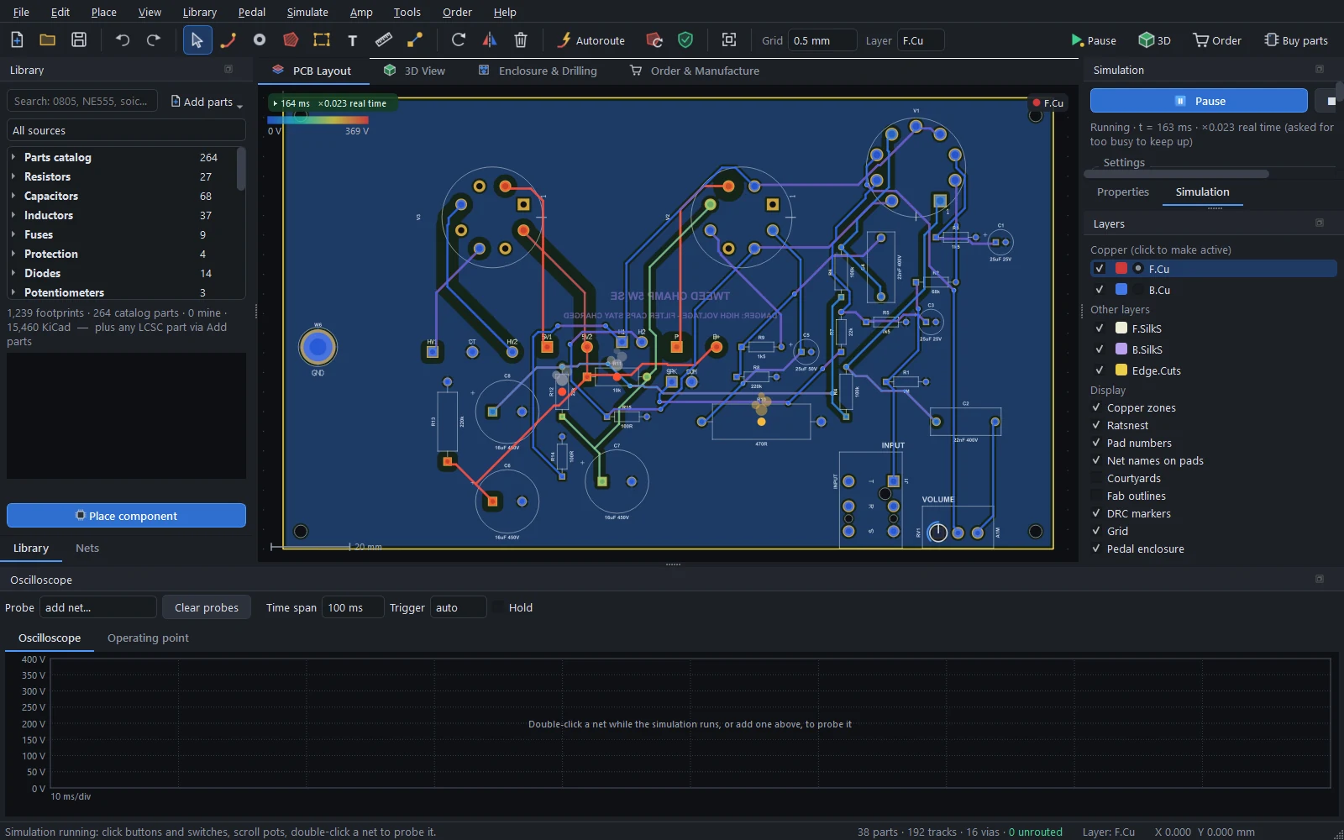
Task: Select the route track tool
Action: [x=228, y=39]
